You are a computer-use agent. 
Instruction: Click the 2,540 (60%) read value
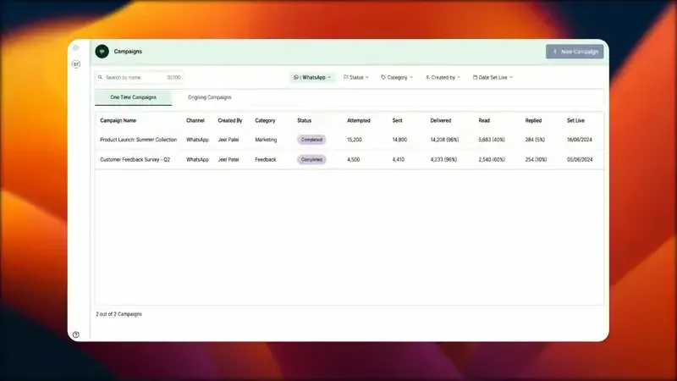492,160
